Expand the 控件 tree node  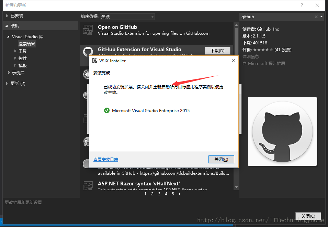pyautogui.click(x=15, y=58)
